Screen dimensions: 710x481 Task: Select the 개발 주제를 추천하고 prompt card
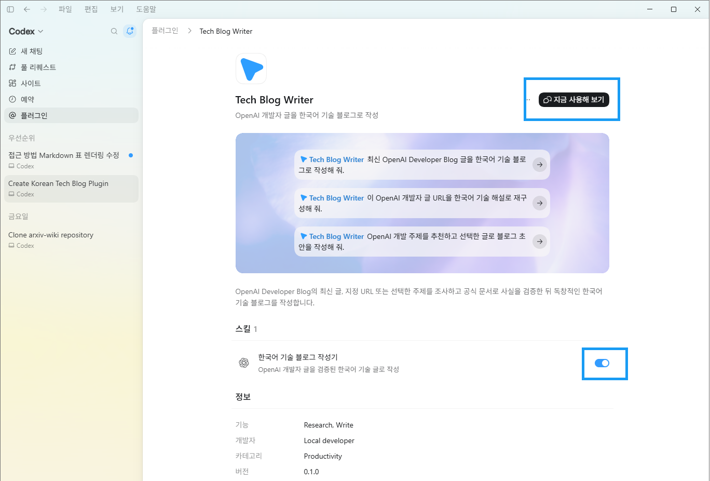tap(422, 242)
